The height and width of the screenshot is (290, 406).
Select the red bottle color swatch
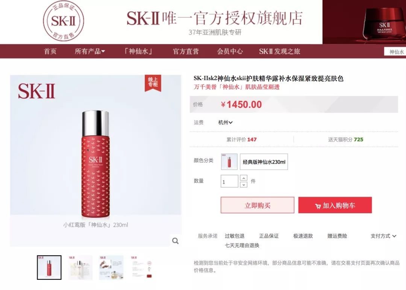[x=229, y=162]
